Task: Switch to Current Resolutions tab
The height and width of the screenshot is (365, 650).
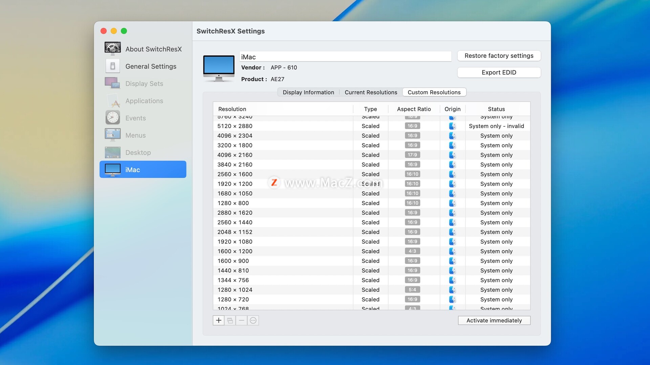Action: (x=371, y=92)
